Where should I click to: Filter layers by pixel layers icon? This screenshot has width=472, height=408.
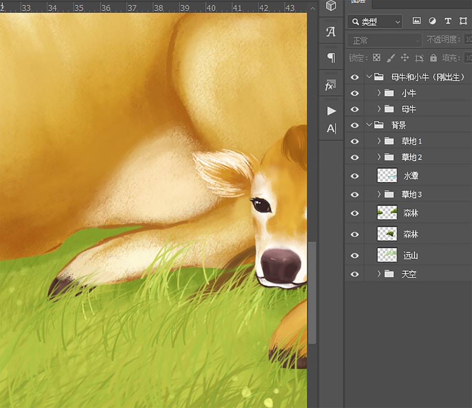pos(416,21)
